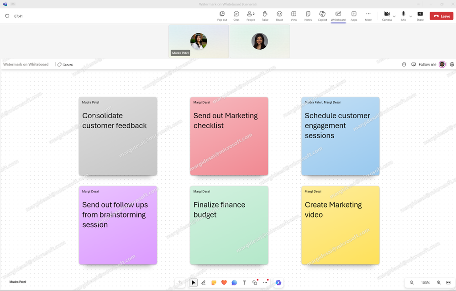Viewport: 456px width, 291px height.
Task: Raise your hand in the meeting
Action: (265, 16)
